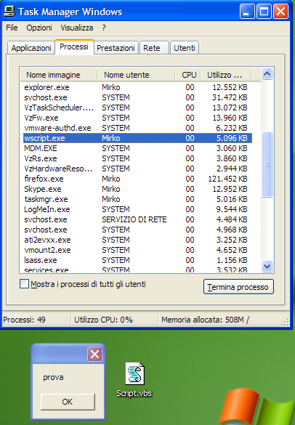Switch to the Prestazioni tab
This screenshot has height=425, width=295.
(116, 48)
